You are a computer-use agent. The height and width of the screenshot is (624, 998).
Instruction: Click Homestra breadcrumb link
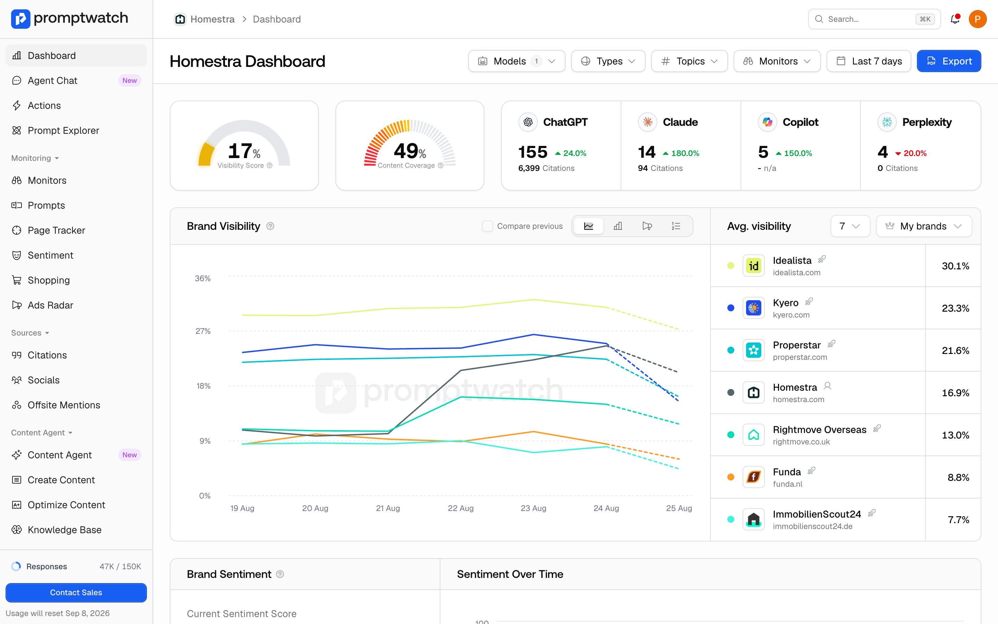pos(212,19)
